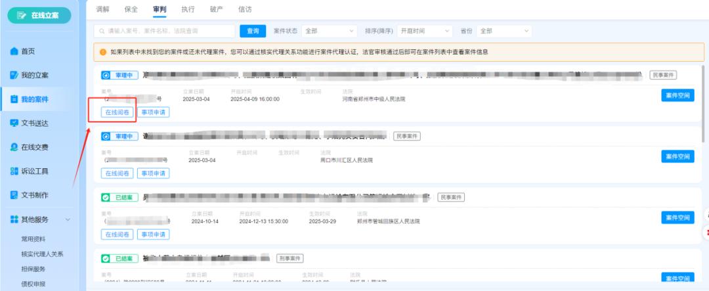Open 文书送达 sidebar icon
The height and width of the screenshot is (291, 709).
14,123
